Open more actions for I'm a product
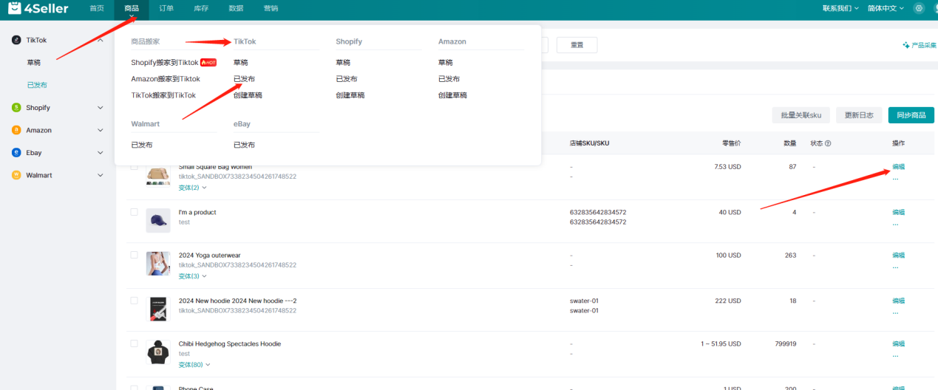The height and width of the screenshot is (390, 938). [895, 223]
